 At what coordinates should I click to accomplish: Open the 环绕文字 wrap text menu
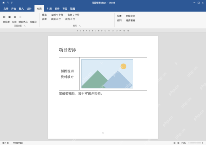pos(130,16)
